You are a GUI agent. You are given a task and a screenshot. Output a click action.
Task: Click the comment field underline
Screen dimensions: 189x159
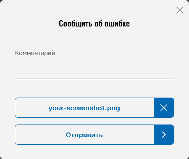pyautogui.click(x=94, y=79)
